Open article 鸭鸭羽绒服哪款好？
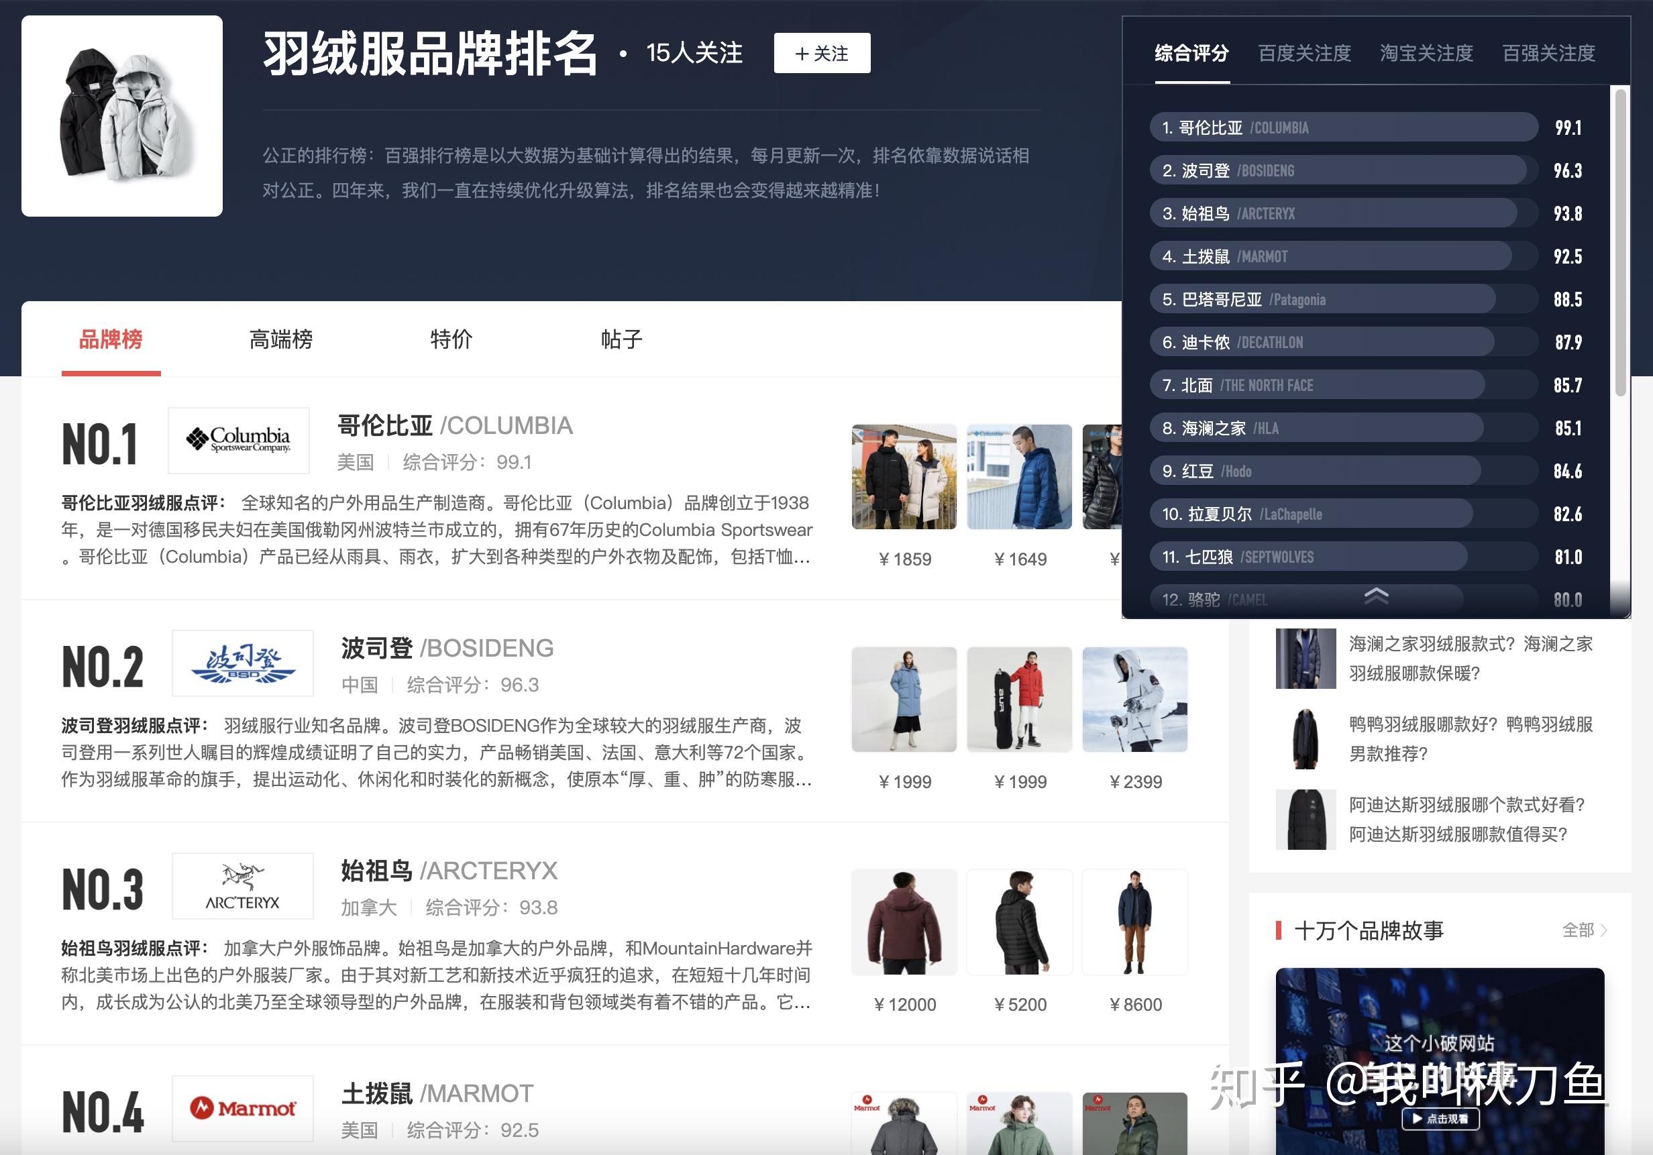This screenshot has height=1155, width=1653. [x=1471, y=739]
